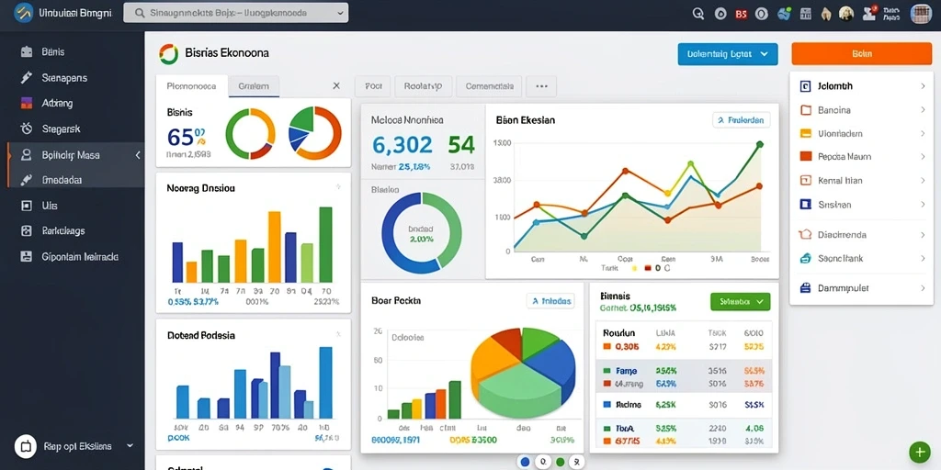Expand the Jolomth item chevron
This screenshot has height=470, width=941.
[x=923, y=86]
